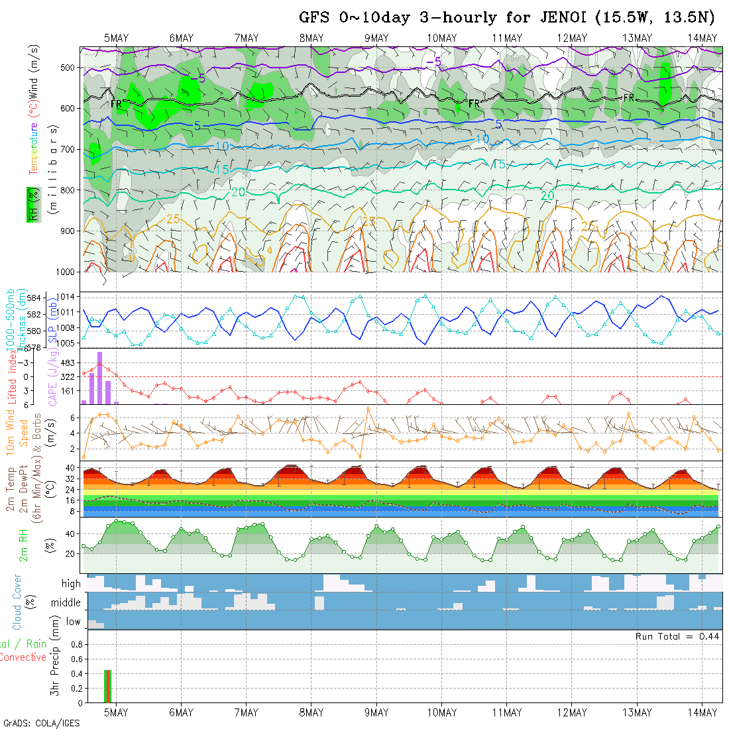
Task: Click the 6MAY label on the bottom date axis
Action: (182, 712)
